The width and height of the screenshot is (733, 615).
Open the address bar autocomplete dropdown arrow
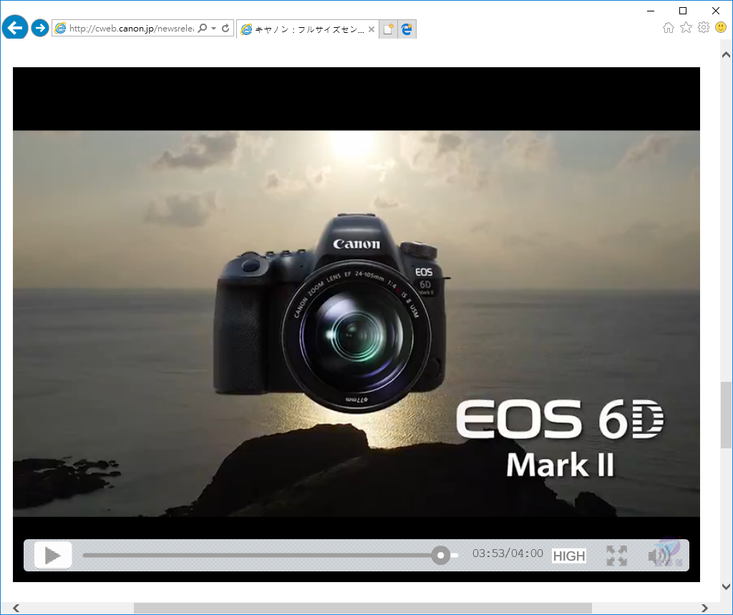[x=213, y=28]
